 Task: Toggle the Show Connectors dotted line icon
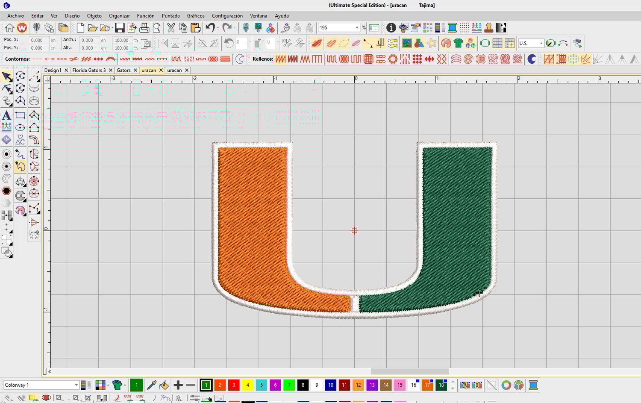pyautogui.click(x=368, y=43)
